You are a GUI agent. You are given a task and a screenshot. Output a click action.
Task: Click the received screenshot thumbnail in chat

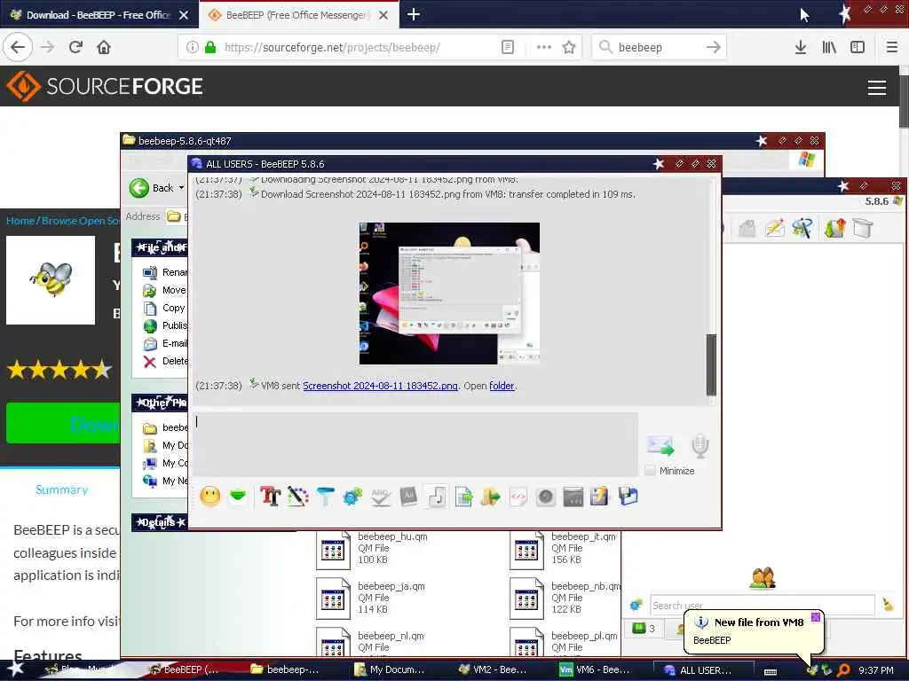(x=449, y=294)
